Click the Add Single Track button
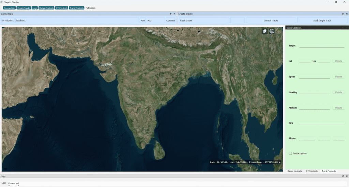Viewport: 349px width, 187px height. tap(322, 20)
